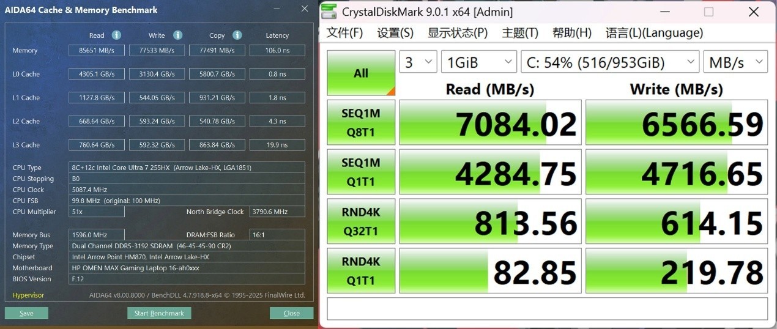Run the SEQ1M Q1T1 test

click(x=361, y=172)
